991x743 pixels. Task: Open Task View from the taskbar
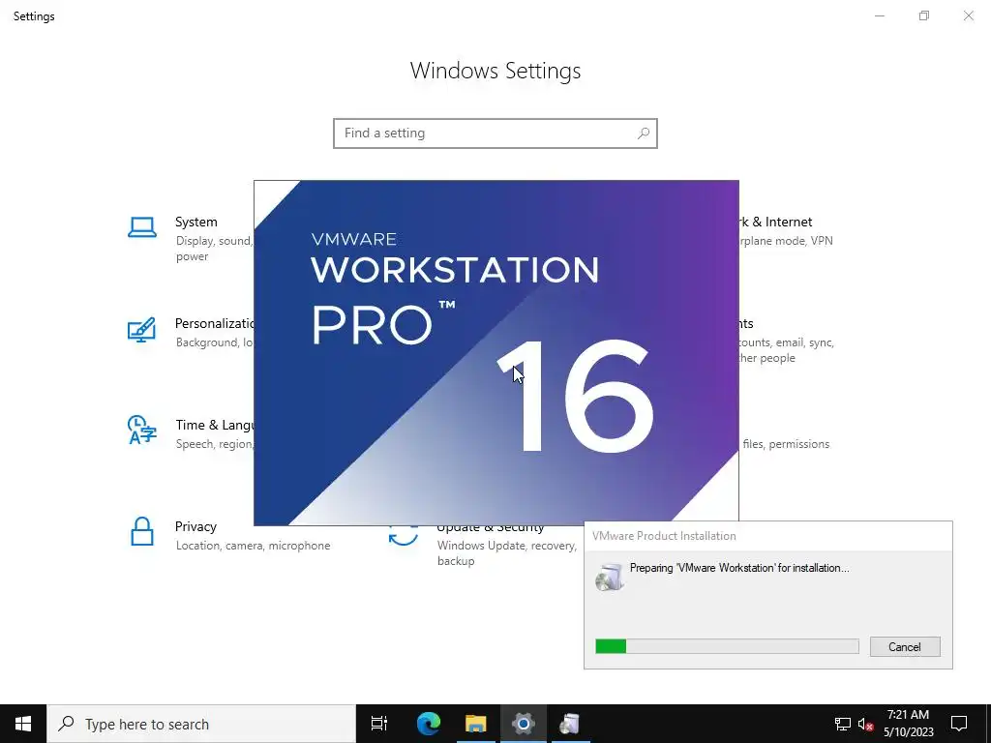378,724
